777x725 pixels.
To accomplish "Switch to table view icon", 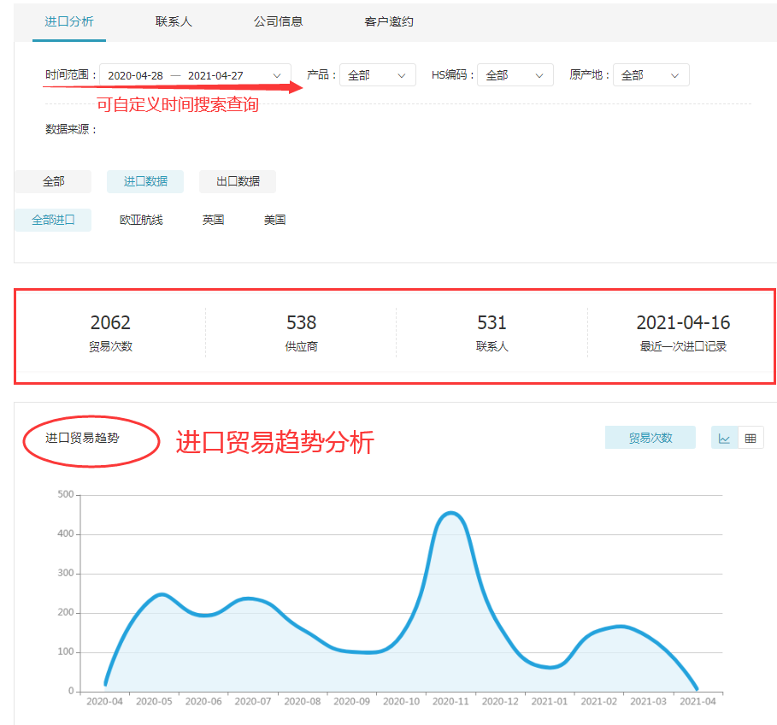I will click(751, 438).
